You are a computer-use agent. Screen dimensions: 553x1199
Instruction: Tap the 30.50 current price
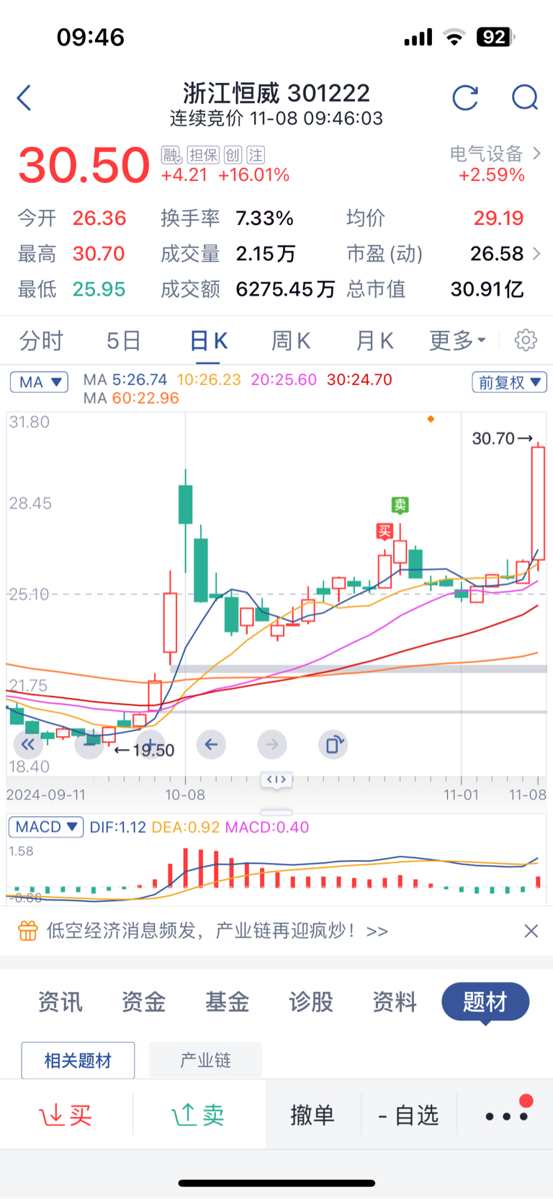pos(84,165)
